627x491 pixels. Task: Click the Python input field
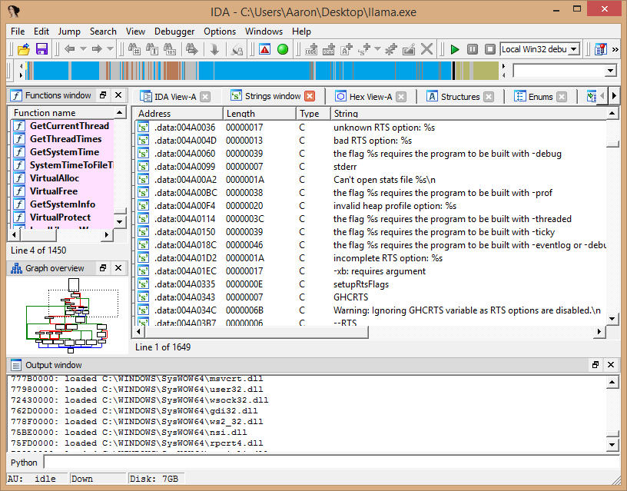coord(331,463)
